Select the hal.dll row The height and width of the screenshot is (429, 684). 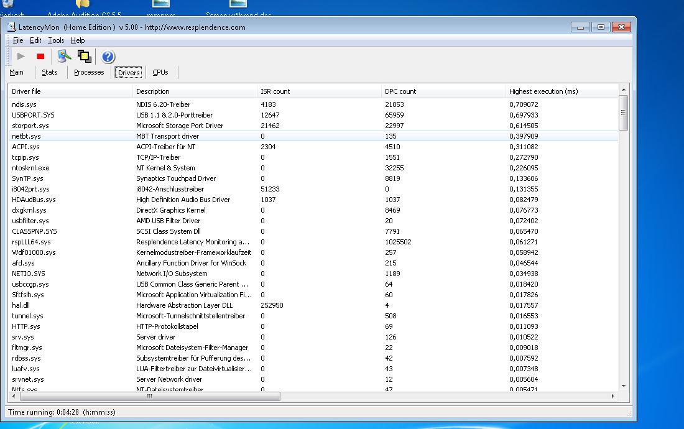coord(313,305)
